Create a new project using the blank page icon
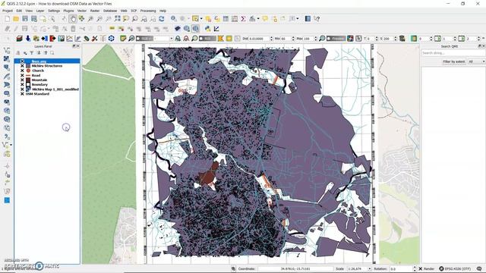The width and height of the screenshot is (486, 273). (x=7, y=19)
